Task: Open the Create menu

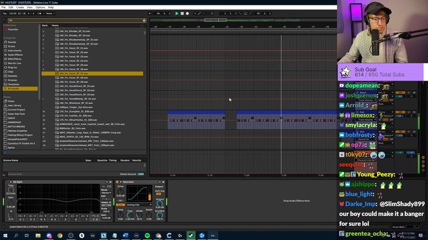Action: pos(20,7)
